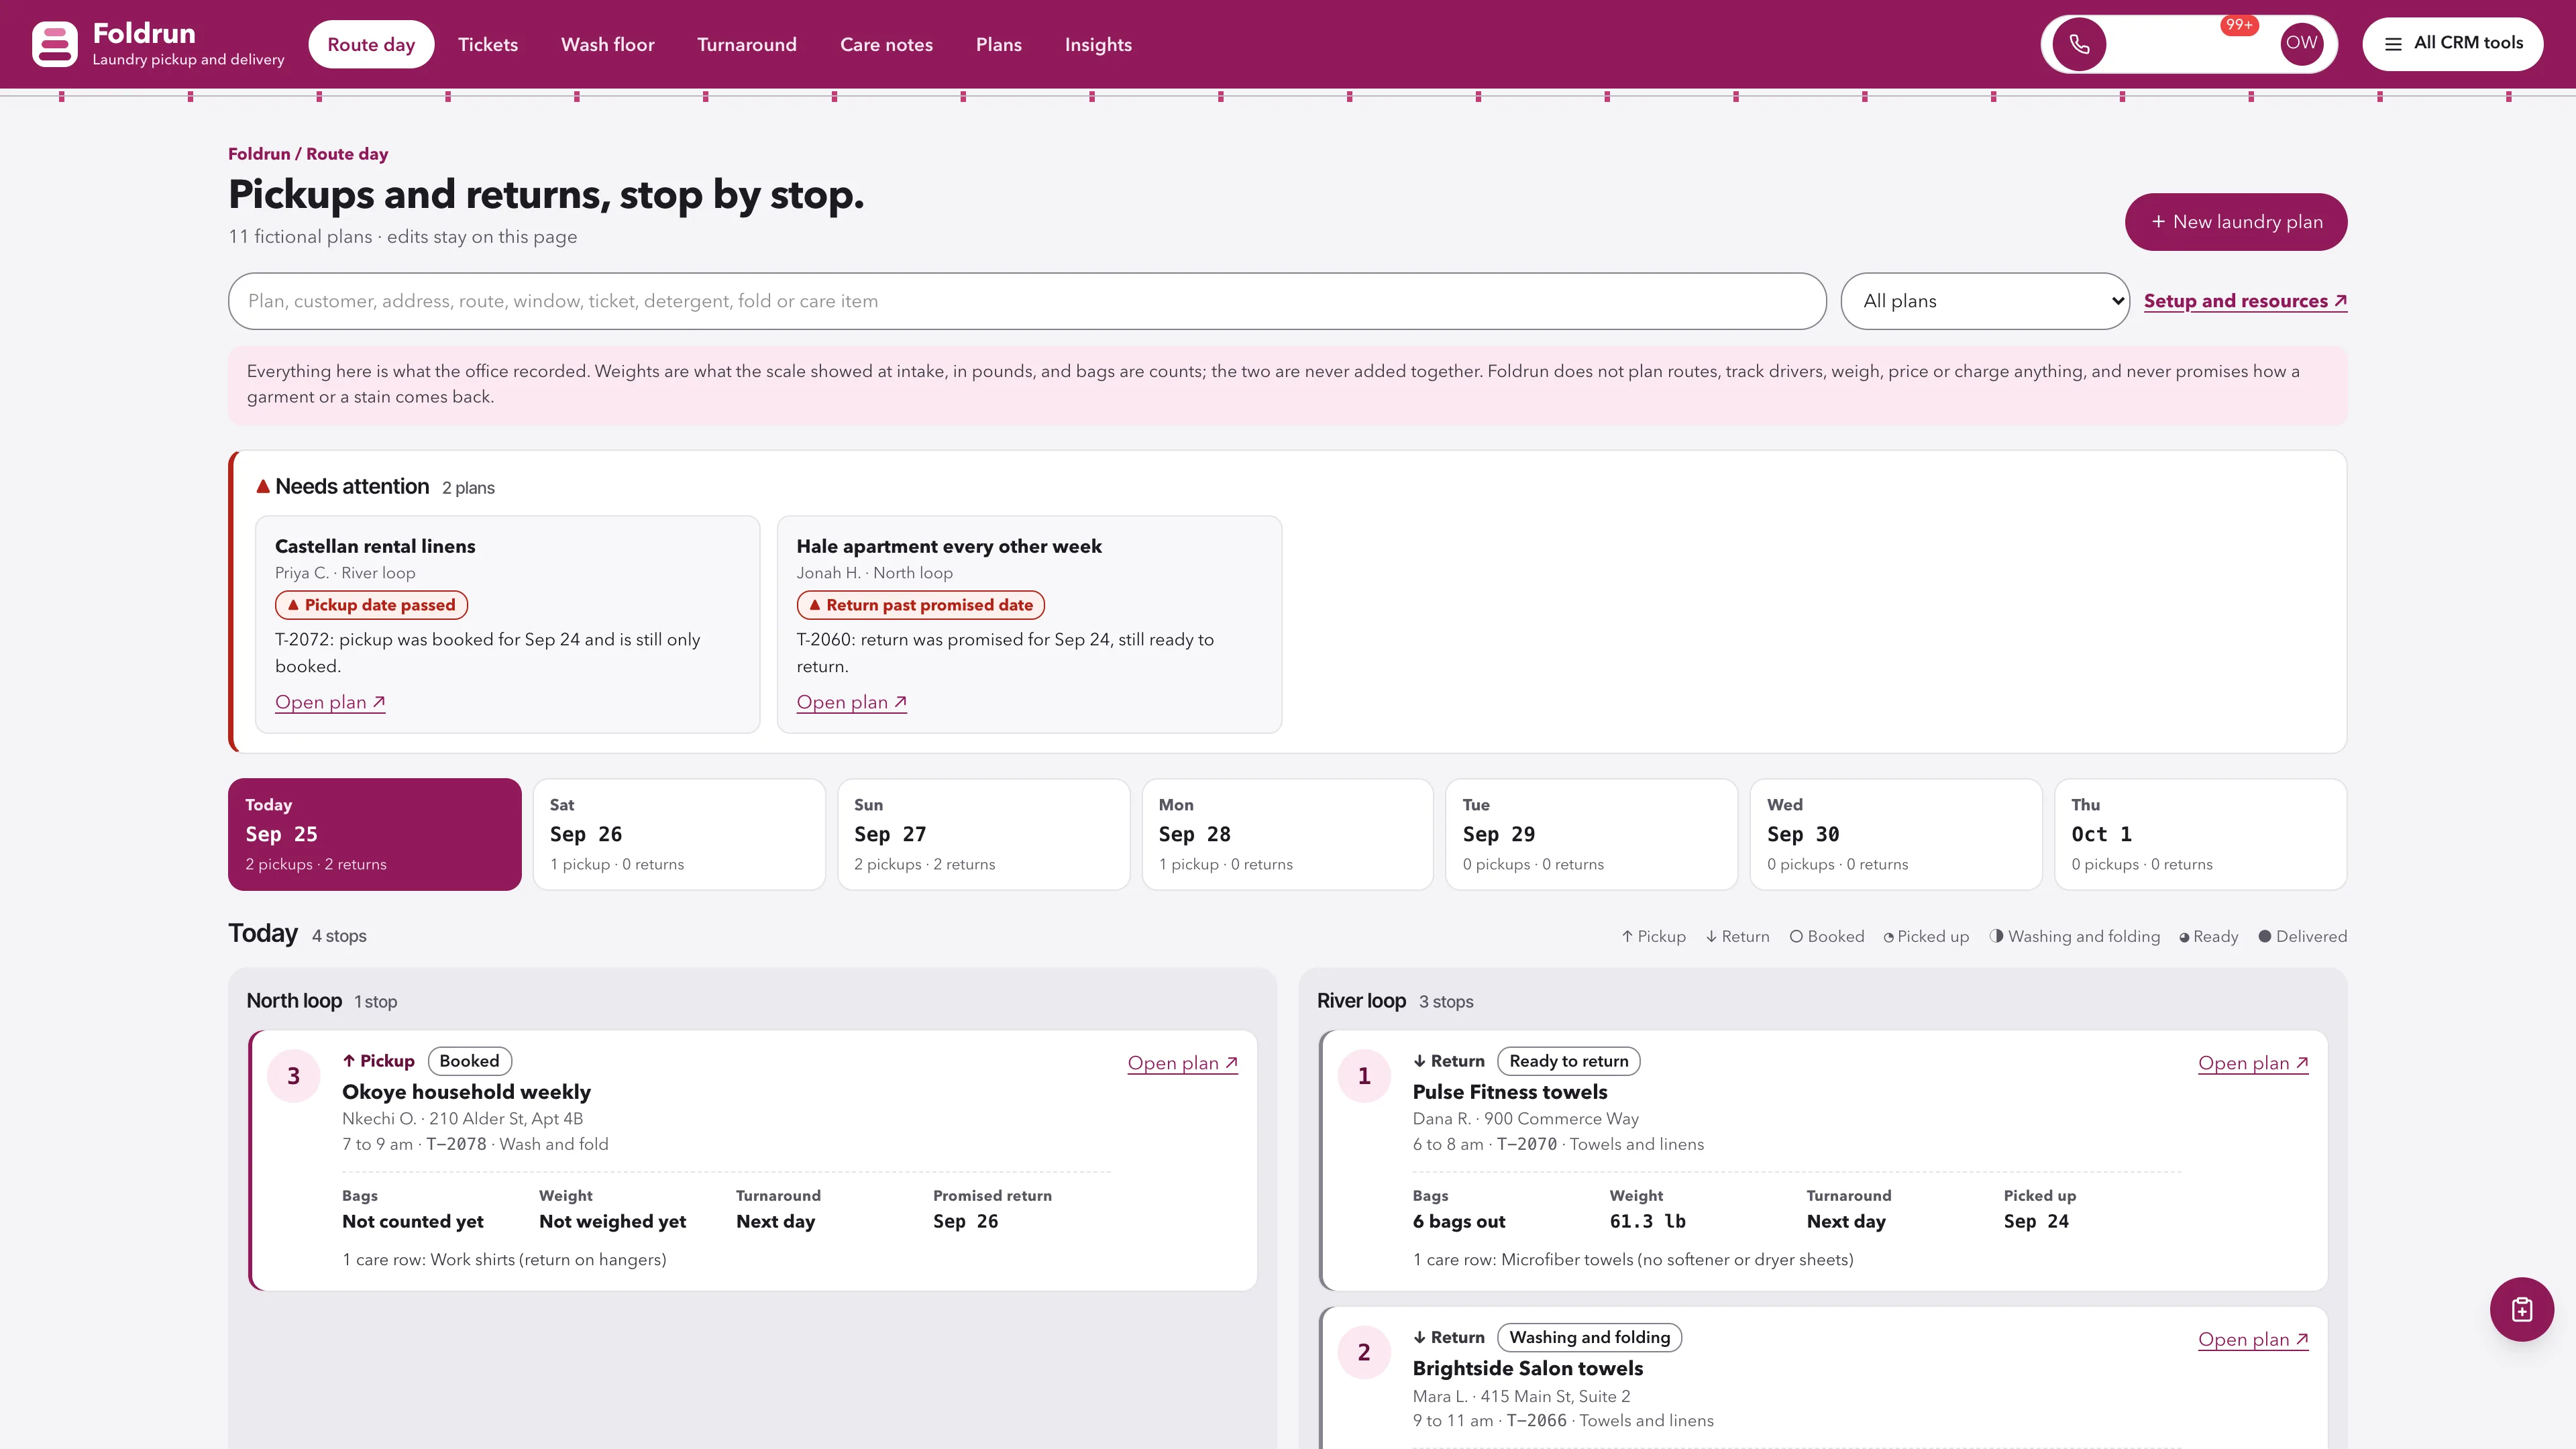
Task: Open plan for Pulse Fitness towels
Action: click(x=2253, y=1063)
